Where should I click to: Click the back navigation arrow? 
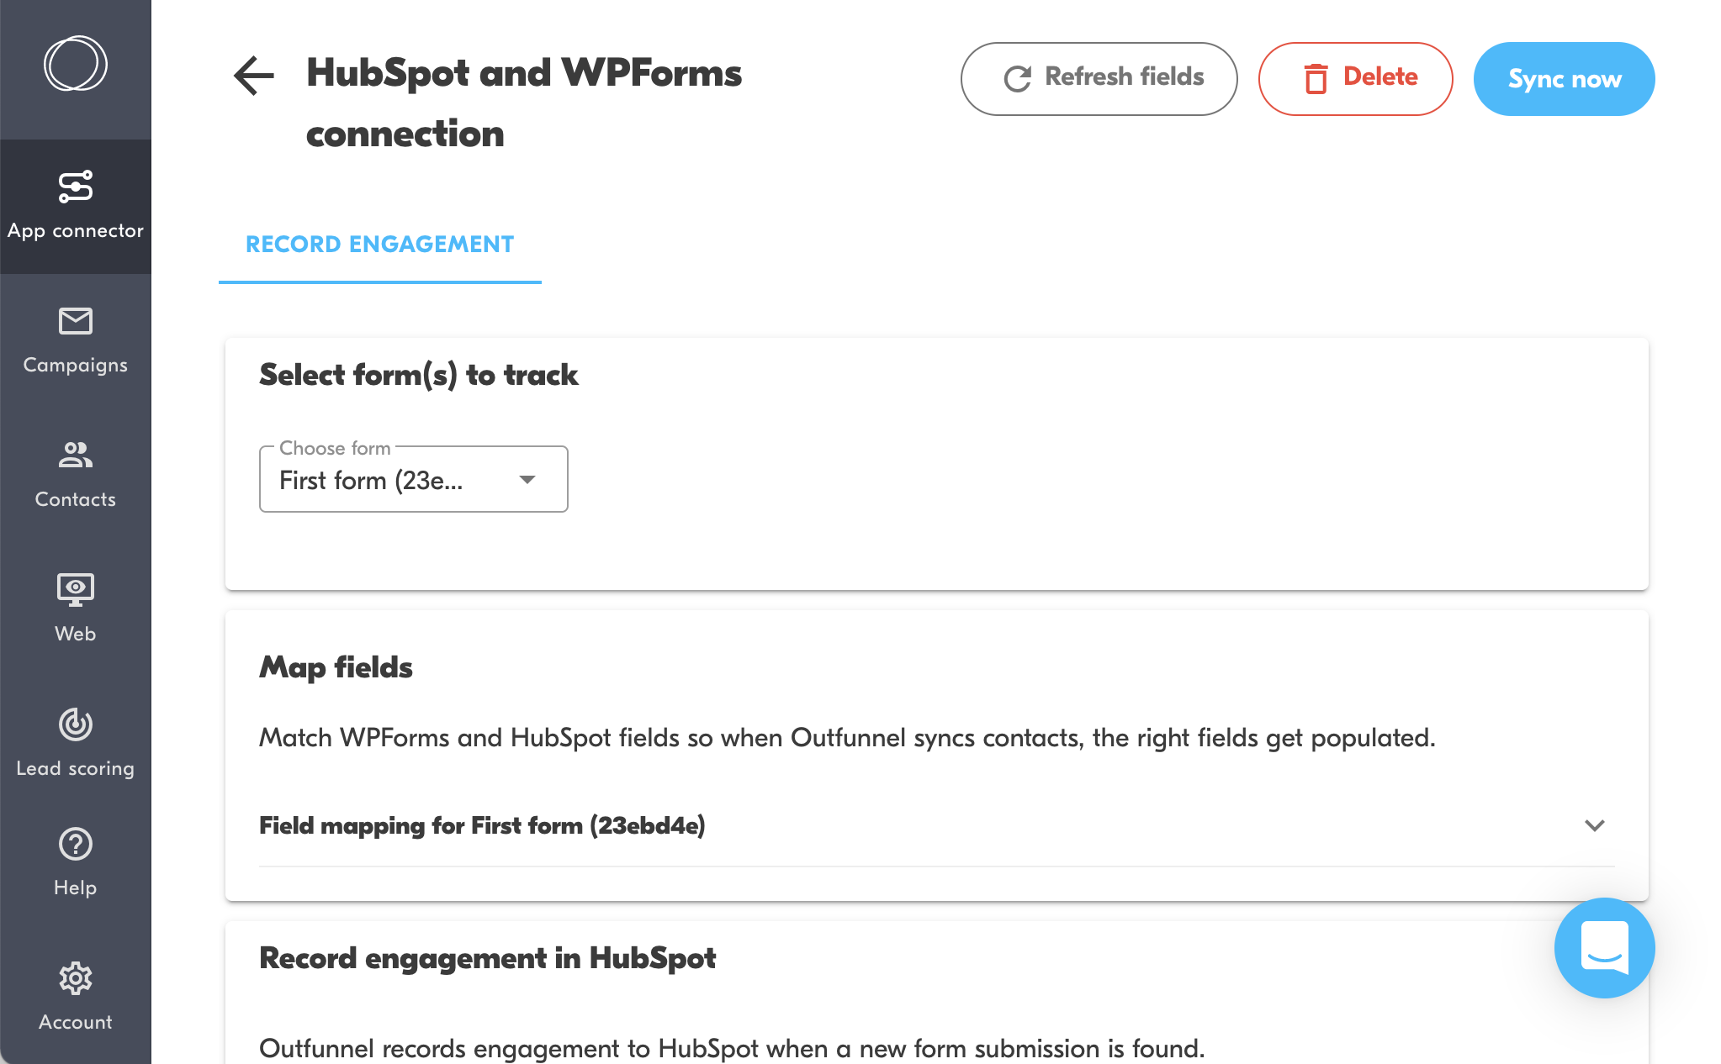pyautogui.click(x=255, y=75)
